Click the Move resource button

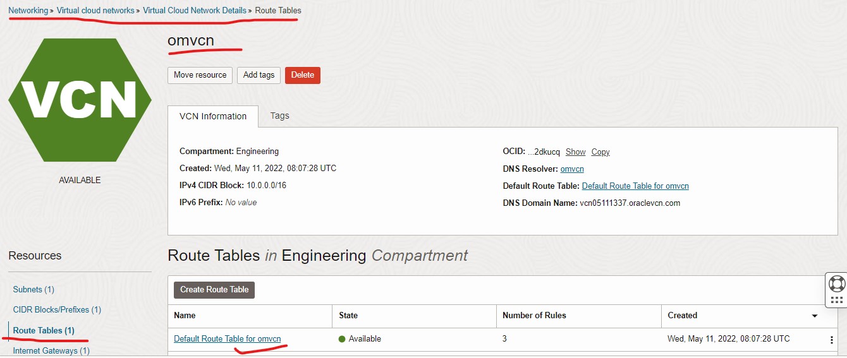200,75
